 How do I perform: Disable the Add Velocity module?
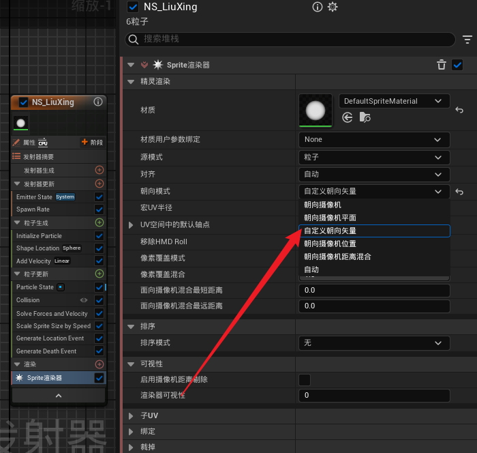pos(99,261)
